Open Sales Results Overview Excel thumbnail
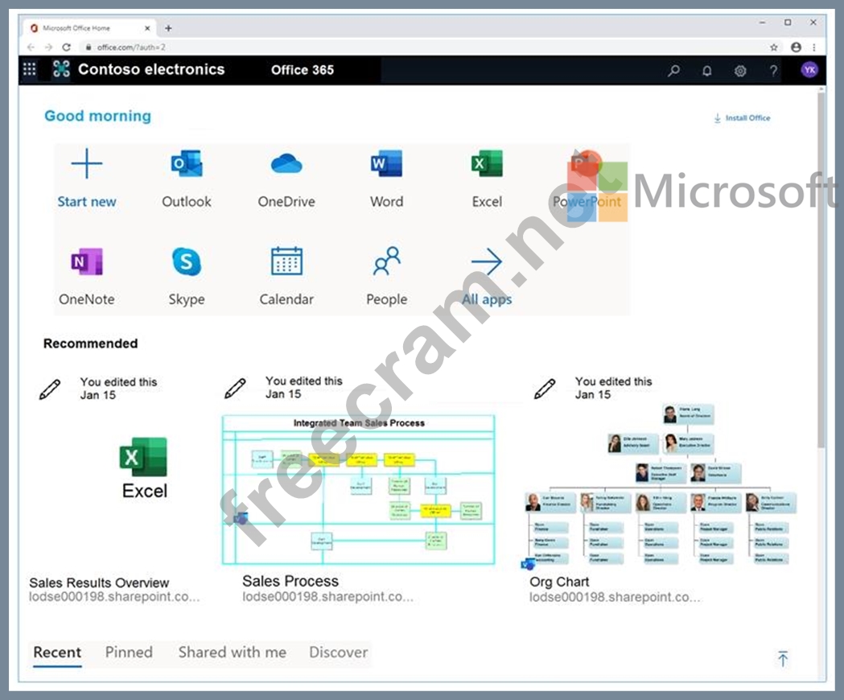Screen dimensions: 844x700 144,468
